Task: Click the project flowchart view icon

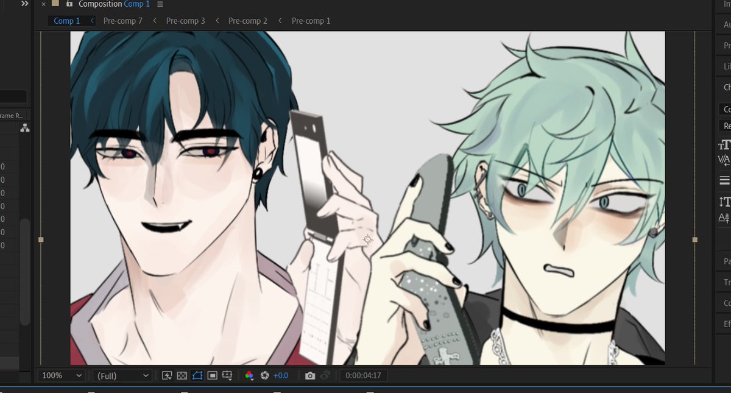Action: pyautogui.click(x=25, y=127)
